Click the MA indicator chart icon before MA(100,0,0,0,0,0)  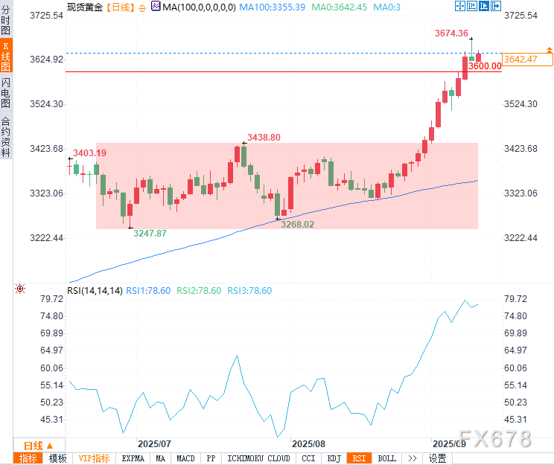(x=155, y=7)
